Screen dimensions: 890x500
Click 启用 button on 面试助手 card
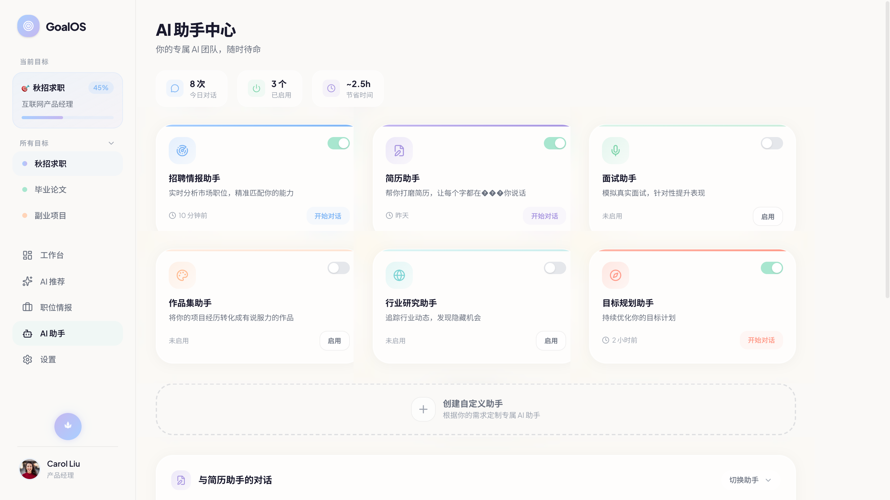coord(767,216)
